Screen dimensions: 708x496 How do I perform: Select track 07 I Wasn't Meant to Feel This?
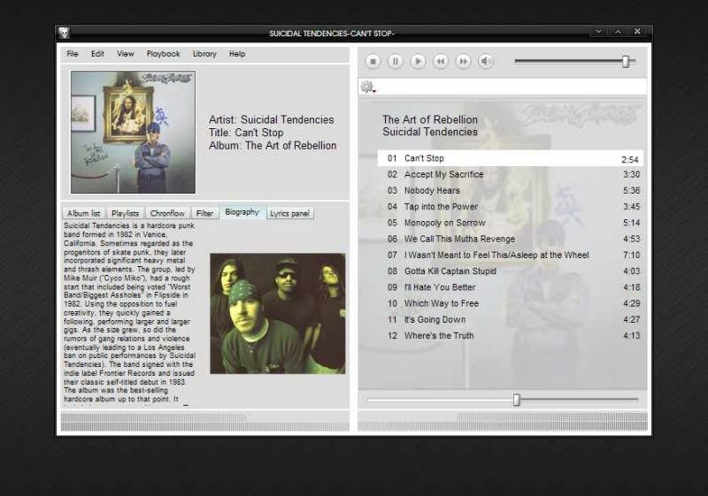tap(511, 256)
